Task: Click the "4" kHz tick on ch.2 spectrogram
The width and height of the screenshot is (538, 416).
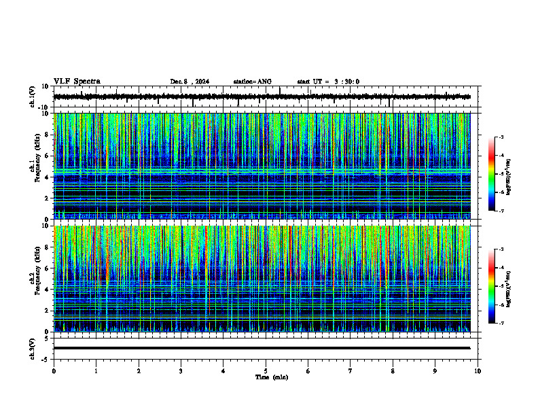Action: click(x=47, y=290)
